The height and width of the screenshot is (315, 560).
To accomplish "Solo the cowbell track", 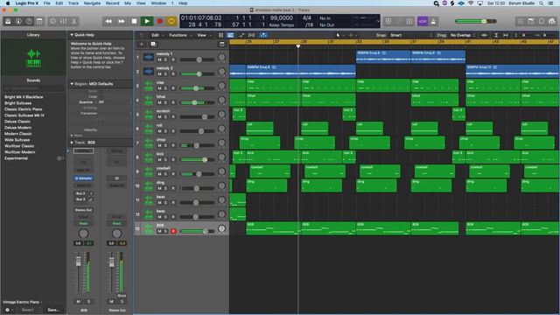I will pyautogui.click(x=165, y=174).
